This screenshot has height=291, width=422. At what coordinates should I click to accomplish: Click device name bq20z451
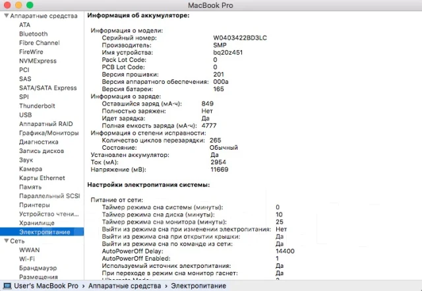[227, 53]
